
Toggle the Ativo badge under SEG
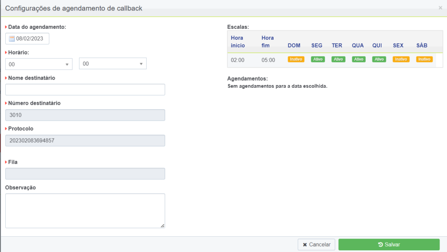[318, 59]
